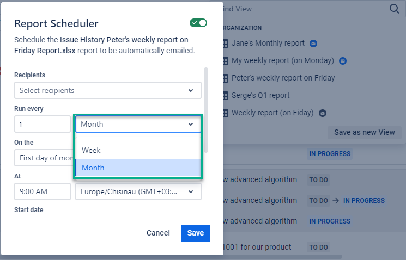The image size is (406, 260).
Task: Click the dialog's vertical scrollbar
Action: click(x=205, y=109)
